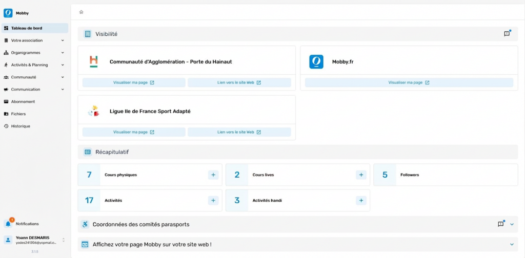This screenshot has width=525, height=258.
Task: Click plus icon next to Activités handi
Action: coord(361,201)
